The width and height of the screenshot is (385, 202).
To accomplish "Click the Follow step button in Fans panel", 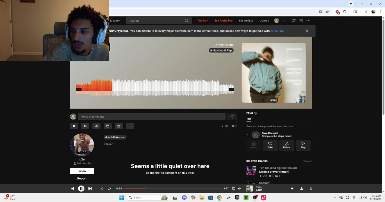I will coord(287,145).
